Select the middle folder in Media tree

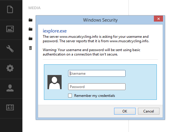pos(30,29)
